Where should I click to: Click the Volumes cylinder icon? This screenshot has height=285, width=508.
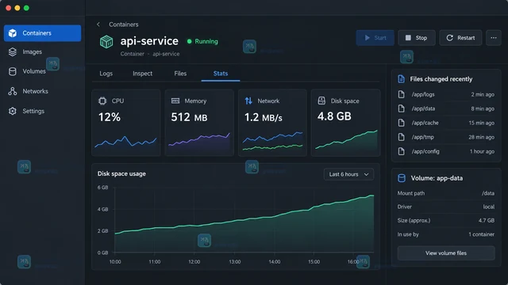13,71
